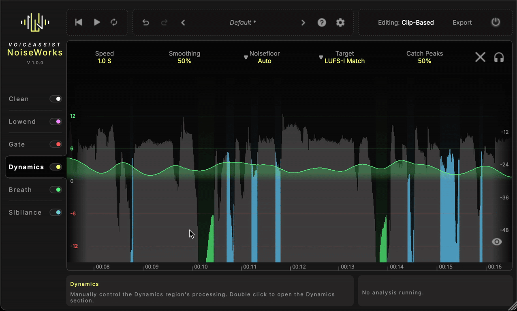Toggle the Dynamics module switch

point(56,167)
